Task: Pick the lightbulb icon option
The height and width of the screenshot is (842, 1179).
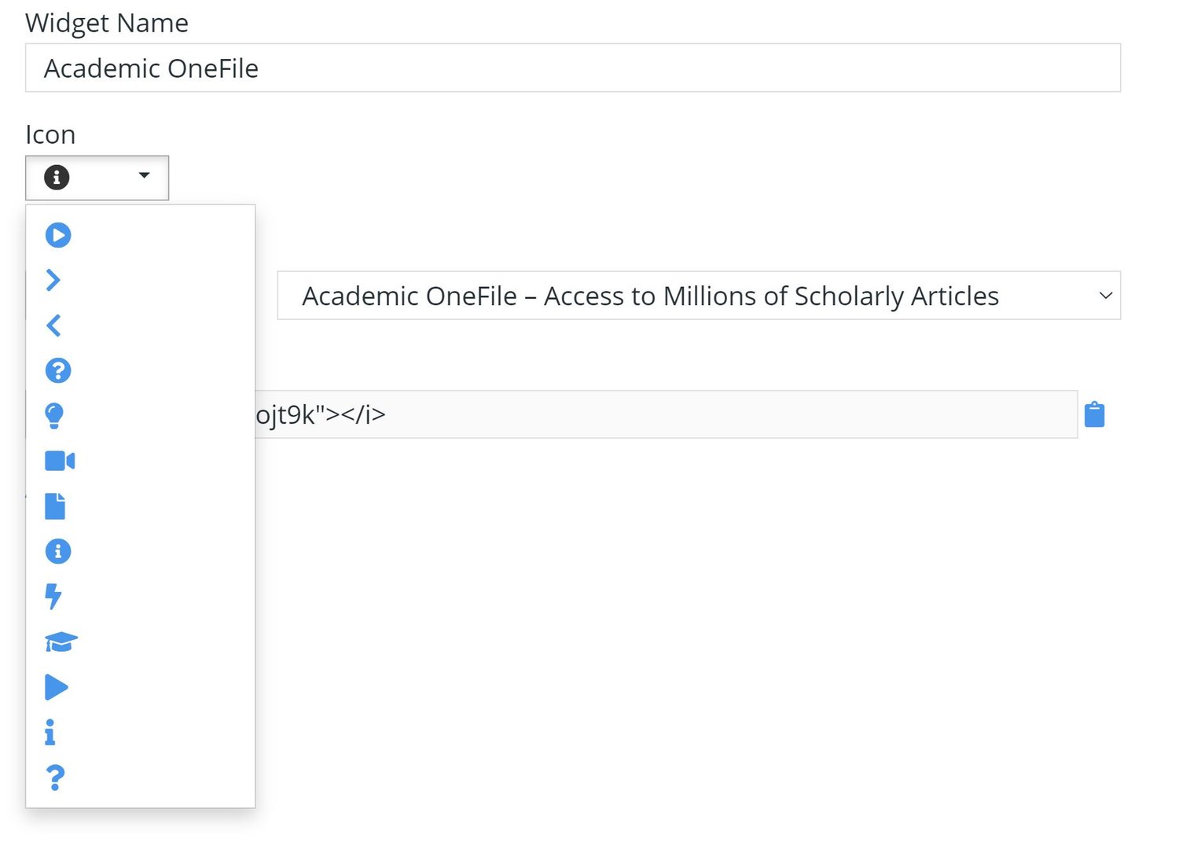Action: [54, 416]
